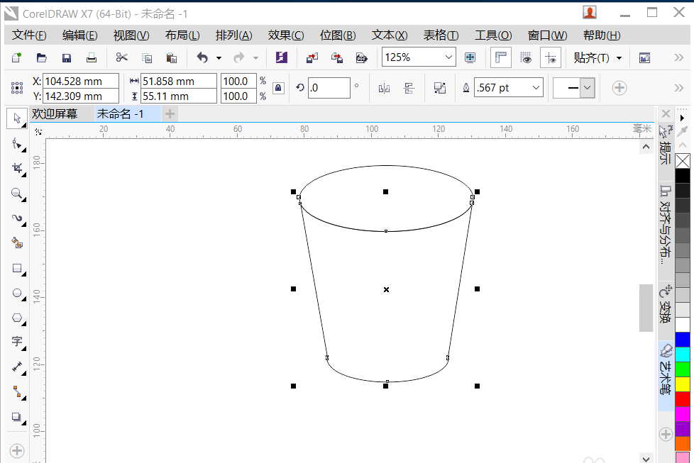This screenshot has width=694, height=463.
Task: Toggle snapping via the snap icon
Action: (551, 57)
